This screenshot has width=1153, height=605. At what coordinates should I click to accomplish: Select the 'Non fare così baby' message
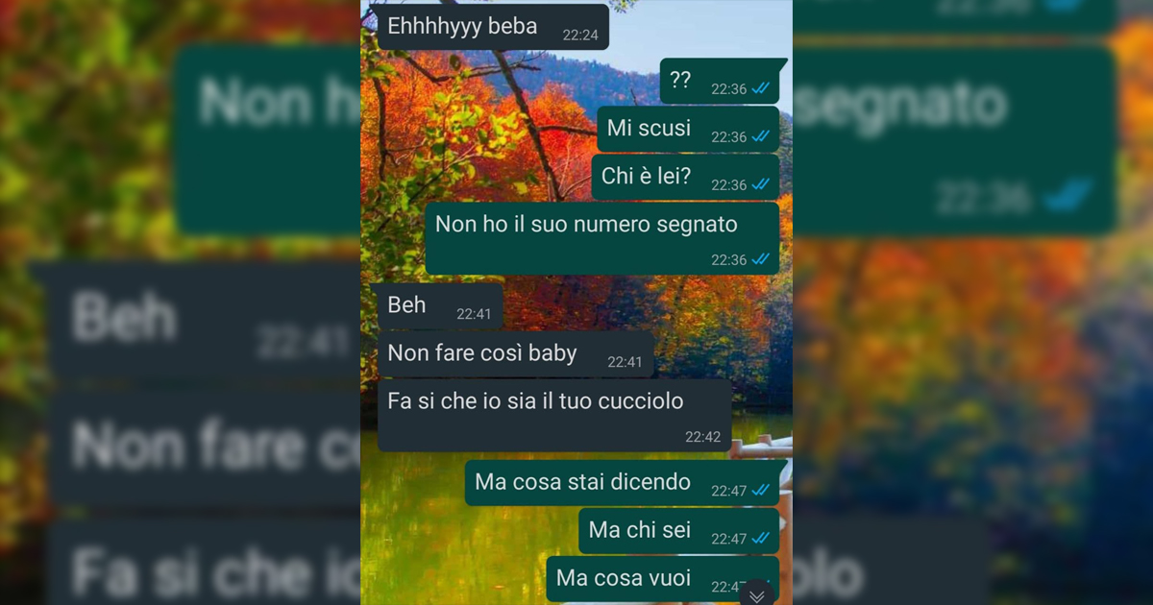(516, 354)
